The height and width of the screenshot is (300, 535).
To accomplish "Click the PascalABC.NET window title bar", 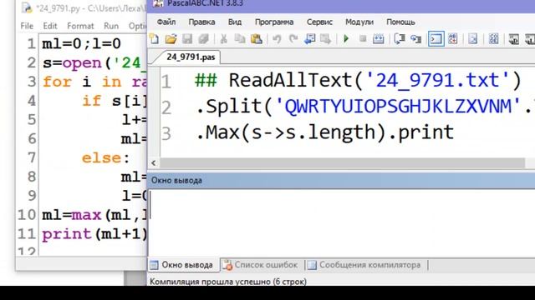I will [341, 5].
